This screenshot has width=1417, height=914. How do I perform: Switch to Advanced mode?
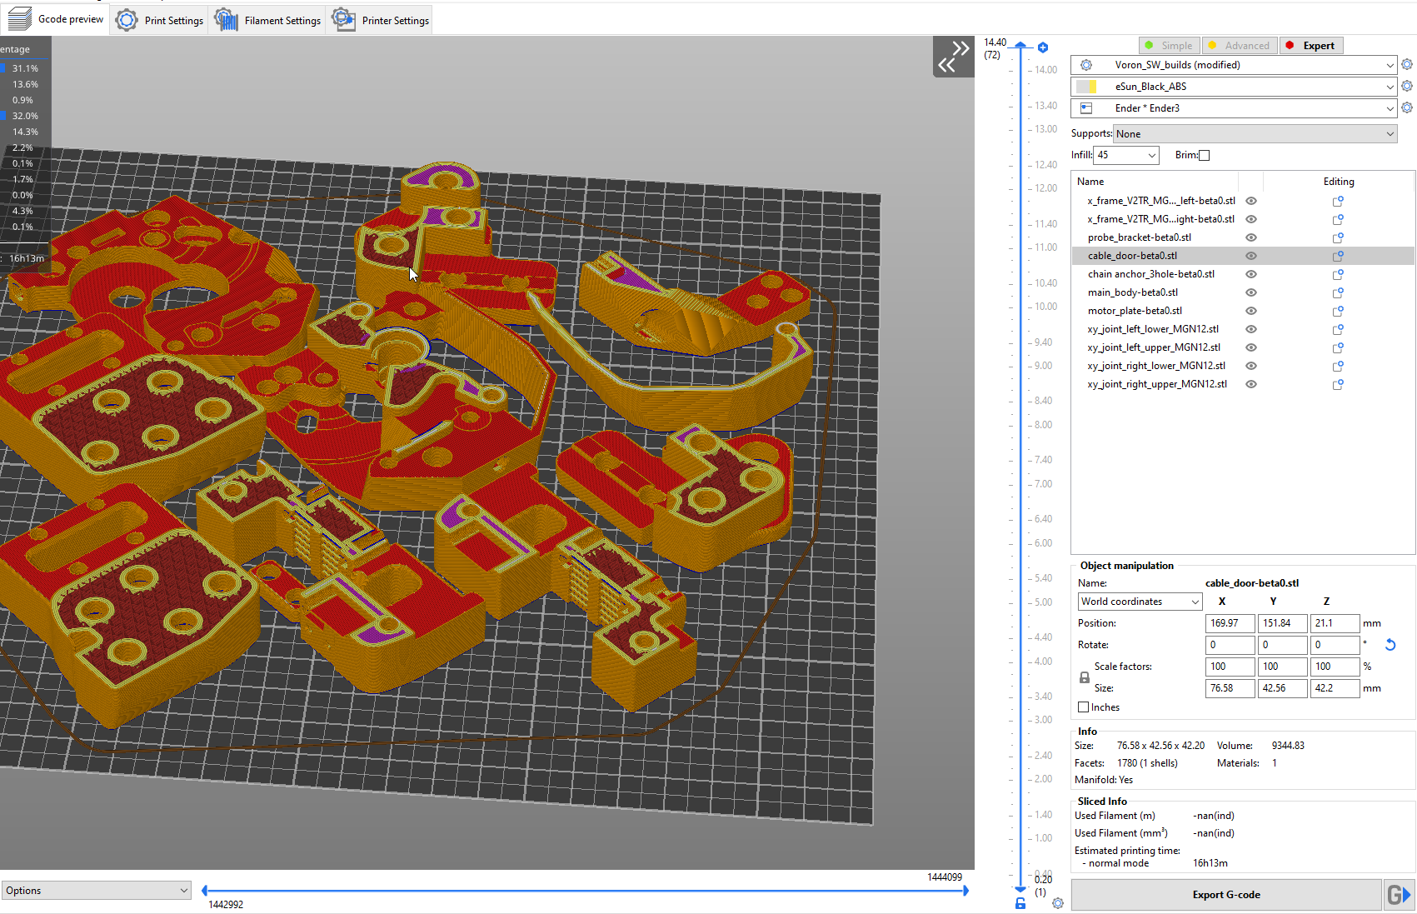point(1239,46)
